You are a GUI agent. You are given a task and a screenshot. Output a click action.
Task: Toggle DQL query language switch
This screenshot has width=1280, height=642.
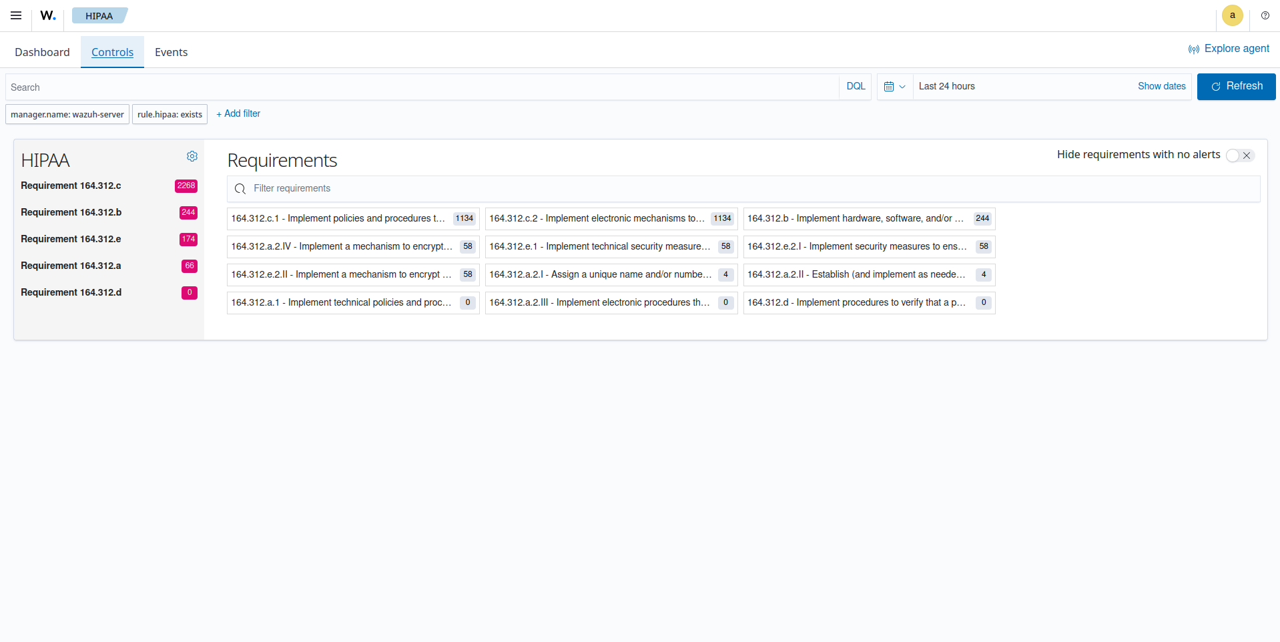(856, 87)
